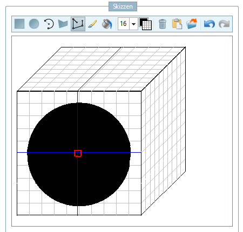Click the right side face of cube
Viewport: 243px width, 232px height.
163,131
